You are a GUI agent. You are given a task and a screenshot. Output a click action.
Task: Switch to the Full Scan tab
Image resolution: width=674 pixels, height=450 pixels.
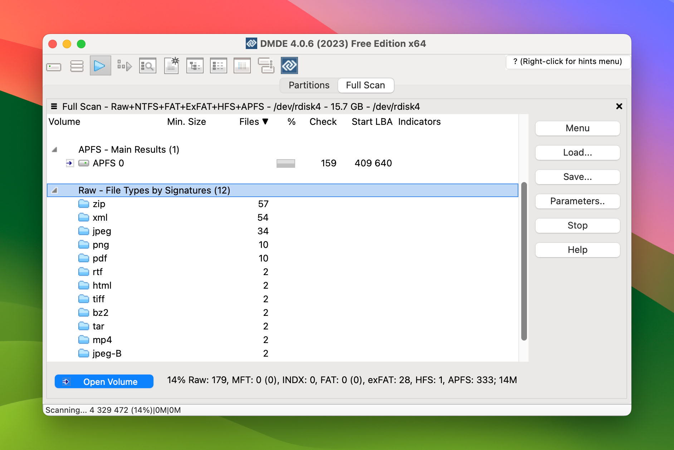coord(365,85)
